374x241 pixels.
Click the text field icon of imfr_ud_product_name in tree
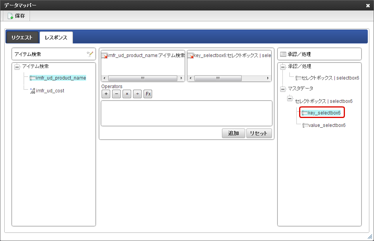[x=33, y=78]
